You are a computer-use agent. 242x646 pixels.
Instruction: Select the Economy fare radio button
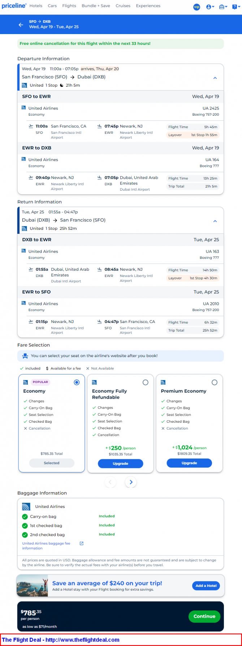tap(77, 382)
